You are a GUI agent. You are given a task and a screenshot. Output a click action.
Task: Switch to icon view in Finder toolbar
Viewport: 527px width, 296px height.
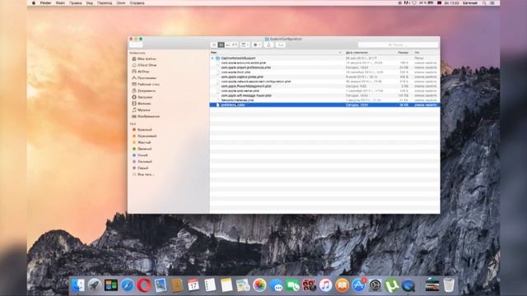click(214, 44)
